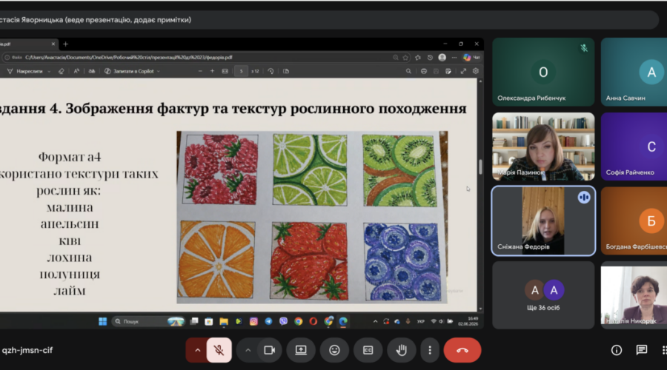The width and height of the screenshot is (667, 370).
Task: Click the page view icon in PDF toolbar
Action: point(286,71)
